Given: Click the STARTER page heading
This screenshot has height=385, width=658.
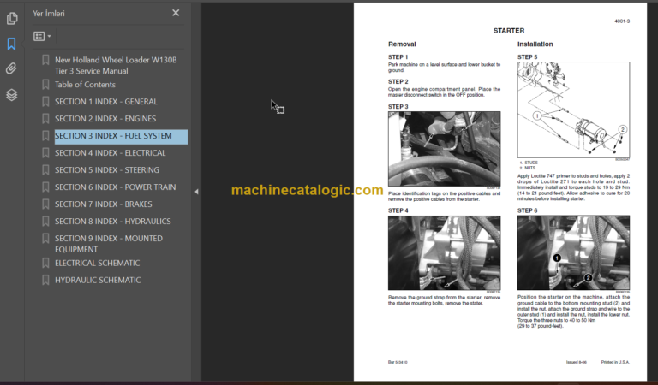Looking at the screenshot, I should 509,31.
